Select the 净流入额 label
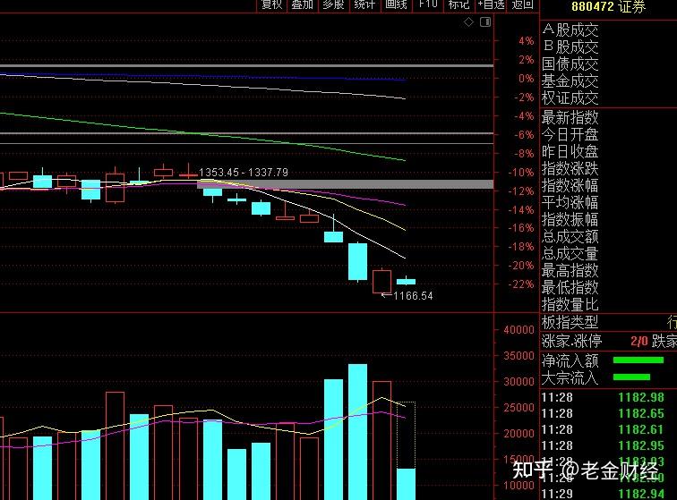The image size is (677, 500). 570,360
